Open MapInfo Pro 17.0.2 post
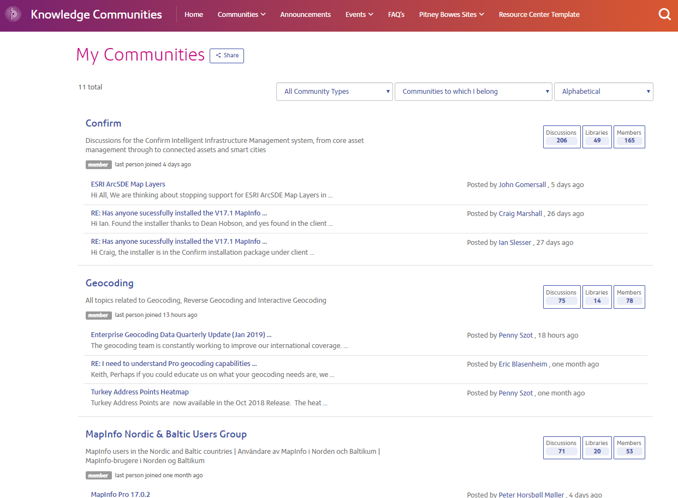The height and width of the screenshot is (498, 678). (x=121, y=494)
